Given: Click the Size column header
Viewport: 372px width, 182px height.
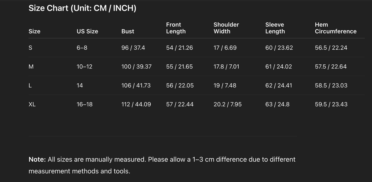Looking at the screenshot, I should pyautogui.click(x=34, y=31).
